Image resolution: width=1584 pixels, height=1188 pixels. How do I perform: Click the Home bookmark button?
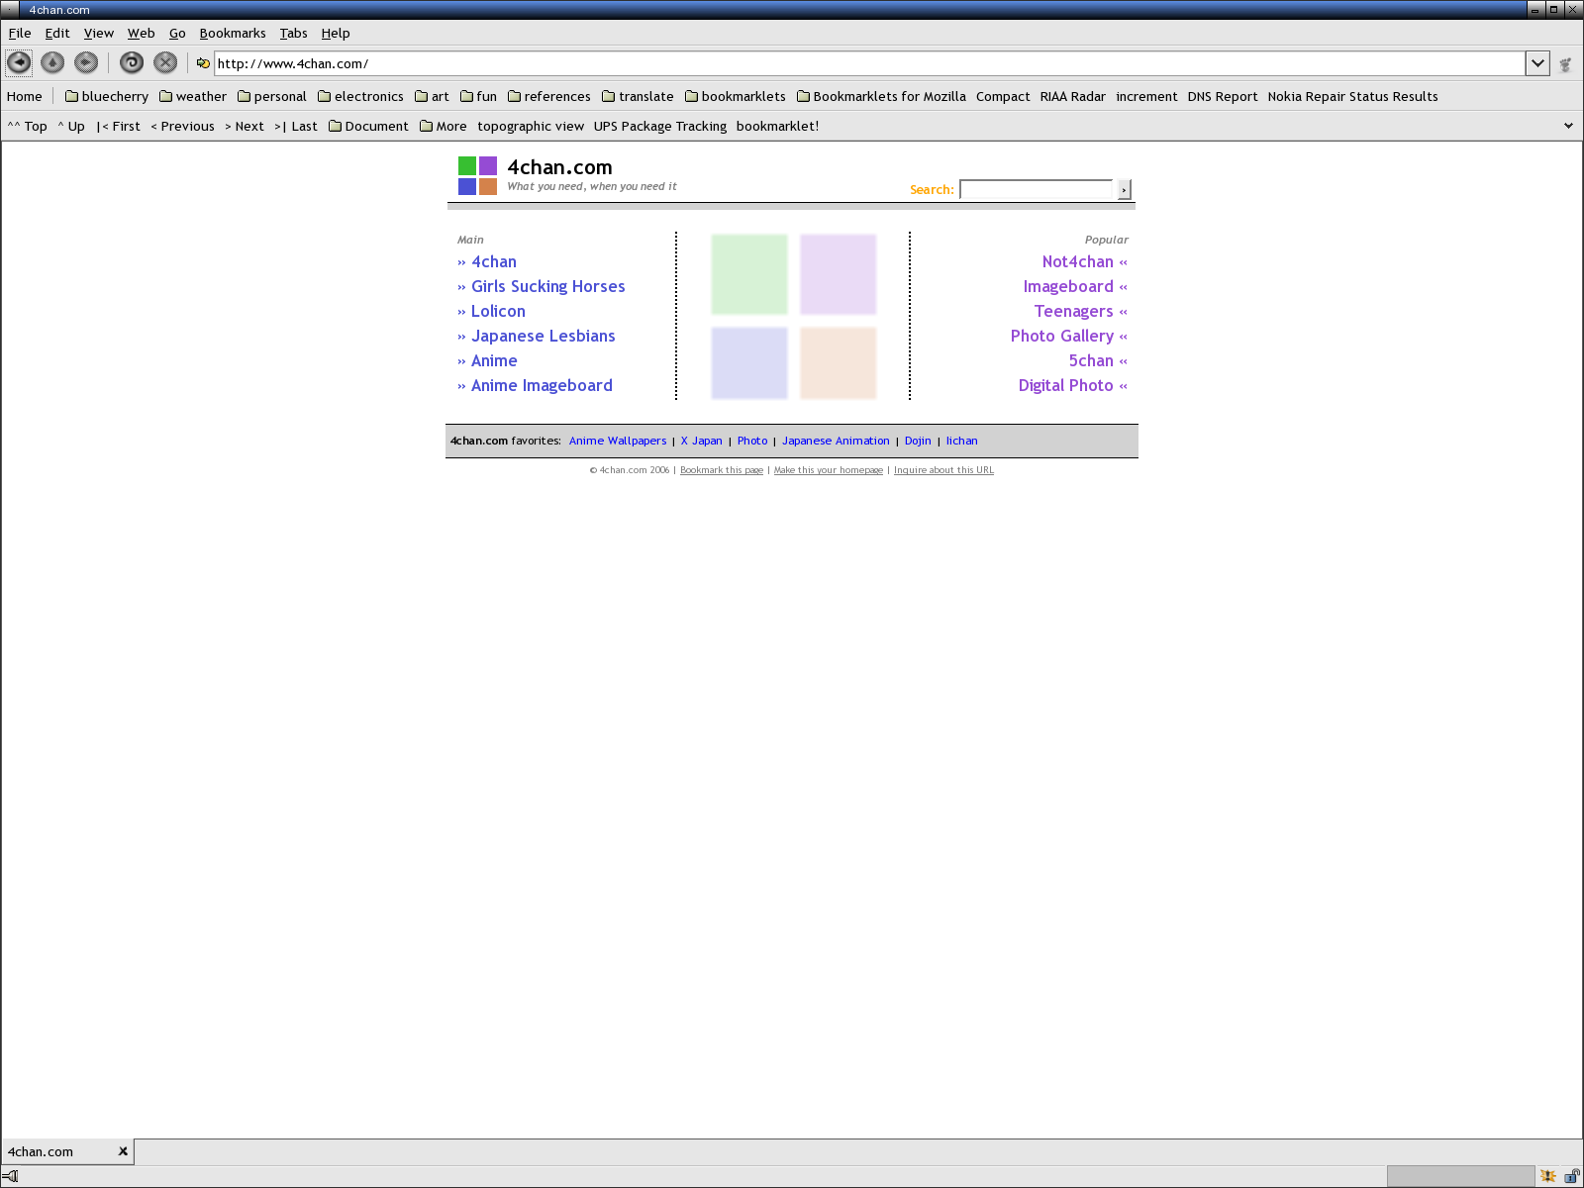click(x=25, y=96)
